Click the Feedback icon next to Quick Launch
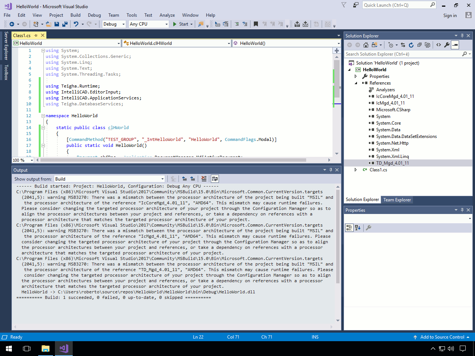 356,5
